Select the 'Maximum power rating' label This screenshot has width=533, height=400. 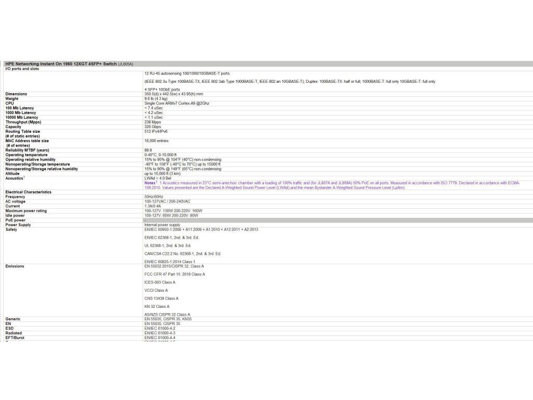point(26,211)
